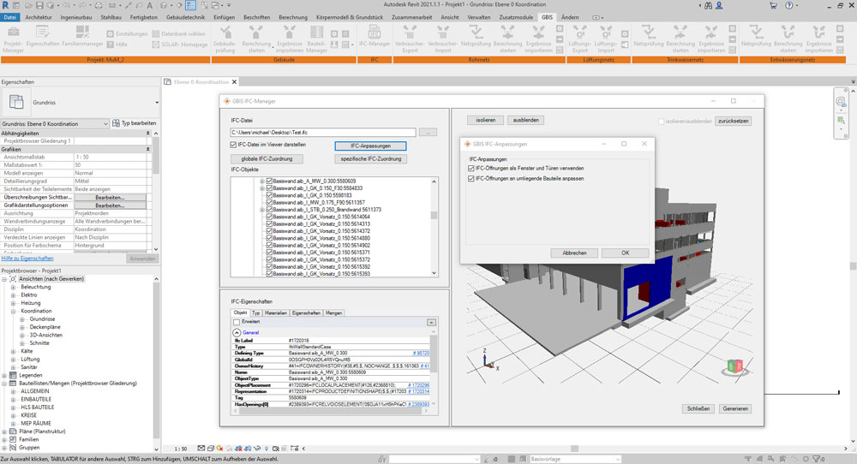Uncheck Basiswand aib_I_MW_0.175_F90:5611357 checkbox

pyautogui.click(x=269, y=202)
